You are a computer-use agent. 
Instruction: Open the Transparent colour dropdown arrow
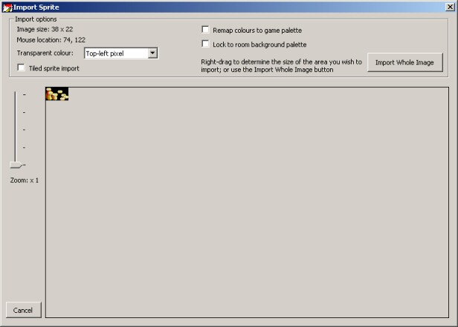click(x=152, y=54)
